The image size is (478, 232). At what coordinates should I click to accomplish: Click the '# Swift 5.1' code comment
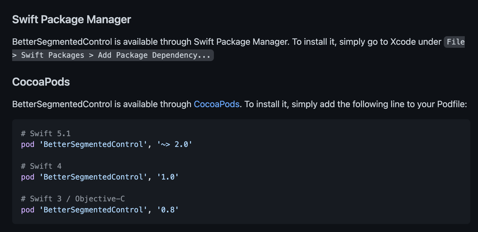(x=46, y=134)
